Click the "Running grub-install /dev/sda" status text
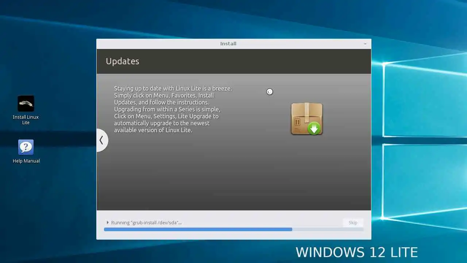This screenshot has width=467, height=263. pyautogui.click(x=146, y=222)
